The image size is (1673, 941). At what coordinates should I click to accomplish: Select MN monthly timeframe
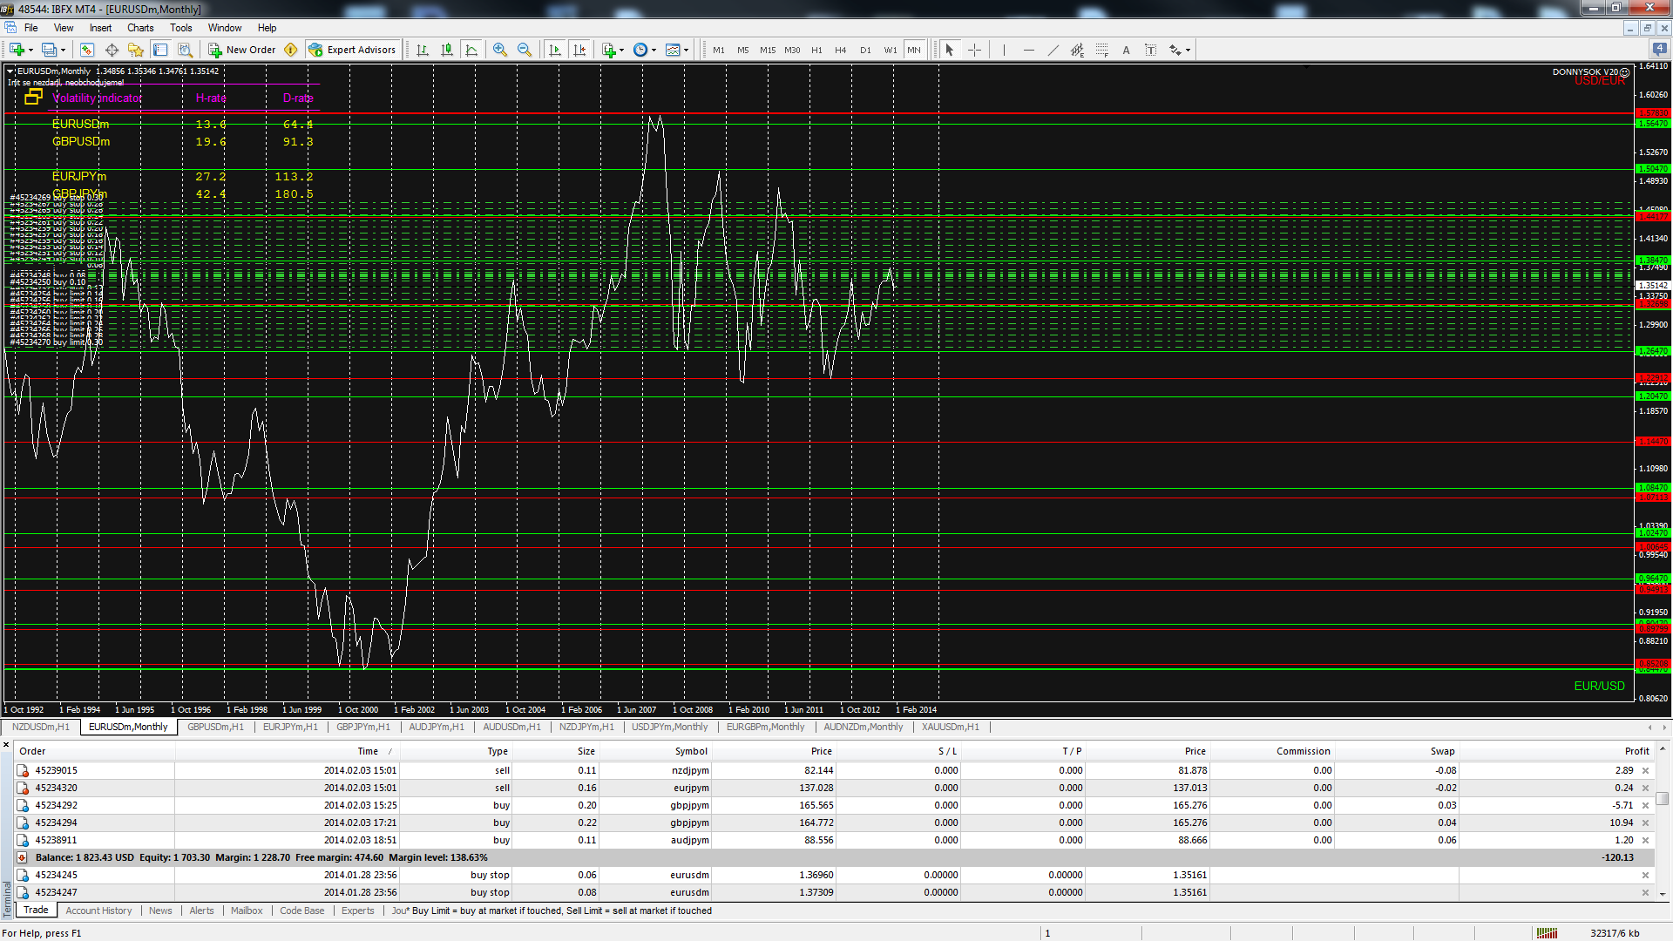(914, 50)
